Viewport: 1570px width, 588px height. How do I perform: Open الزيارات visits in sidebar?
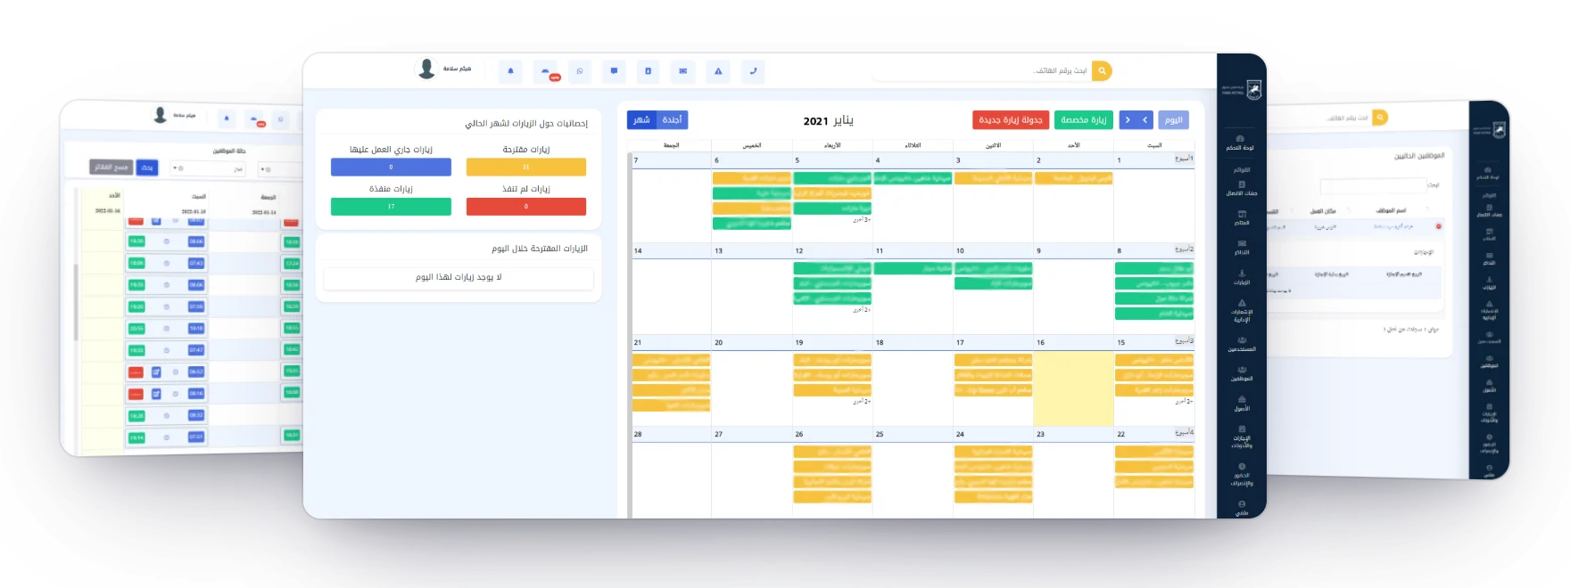(x=1241, y=278)
